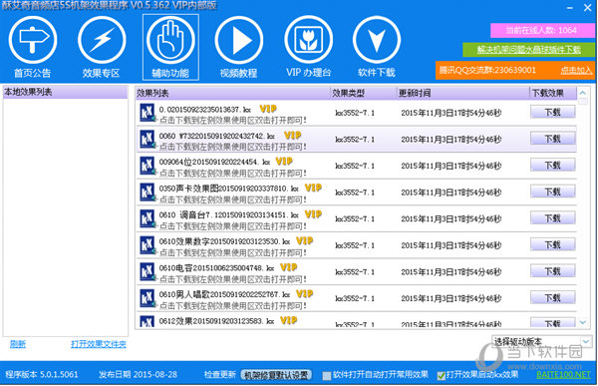Click the 下载效果 column header
This screenshot has width=598, height=386.
click(553, 93)
